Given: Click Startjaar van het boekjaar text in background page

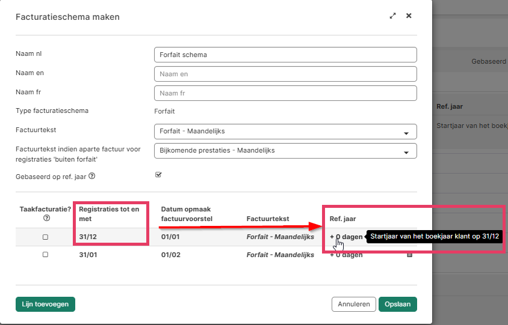Looking at the screenshot, I should tap(472, 126).
